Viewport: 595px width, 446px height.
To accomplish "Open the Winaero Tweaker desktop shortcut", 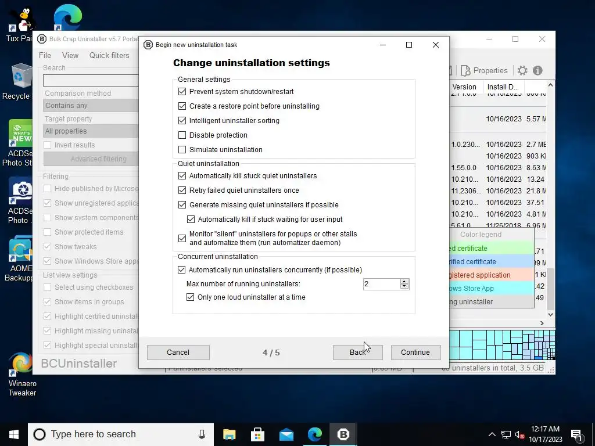I will 23,374.
